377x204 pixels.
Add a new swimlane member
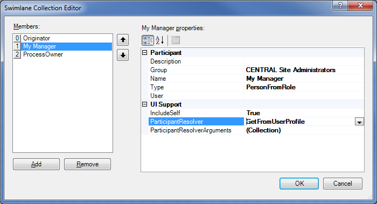[36, 164]
